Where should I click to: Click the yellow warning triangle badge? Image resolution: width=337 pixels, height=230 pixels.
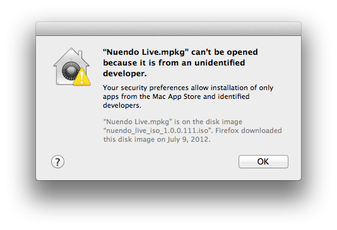click(x=82, y=77)
